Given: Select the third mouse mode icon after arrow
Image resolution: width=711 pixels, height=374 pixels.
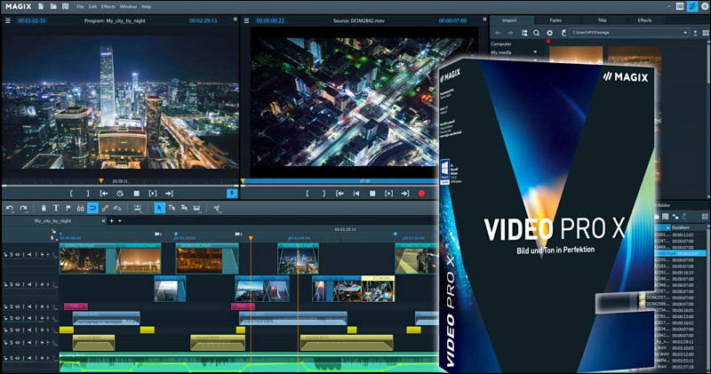Looking at the screenshot, I should click(x=184, y=208).
